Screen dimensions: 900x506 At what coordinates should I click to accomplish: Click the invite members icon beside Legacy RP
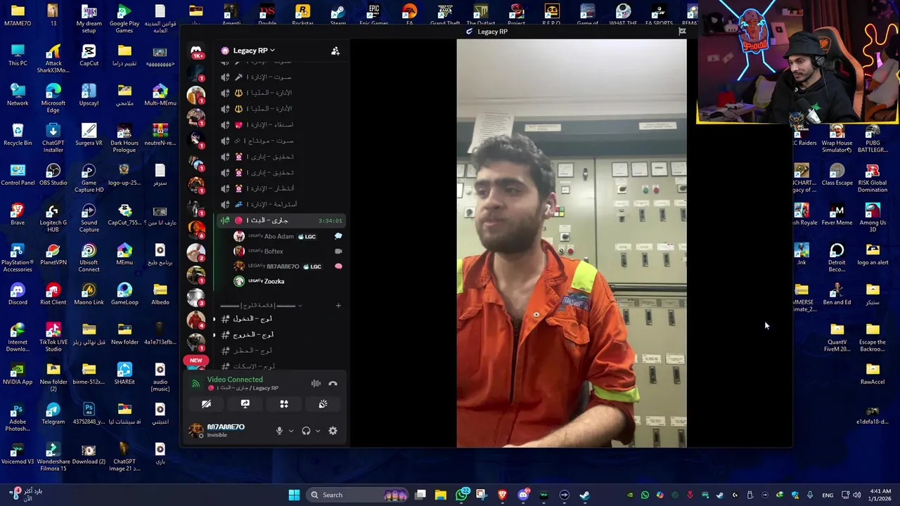pyautogui.click(x=335, y=51)
